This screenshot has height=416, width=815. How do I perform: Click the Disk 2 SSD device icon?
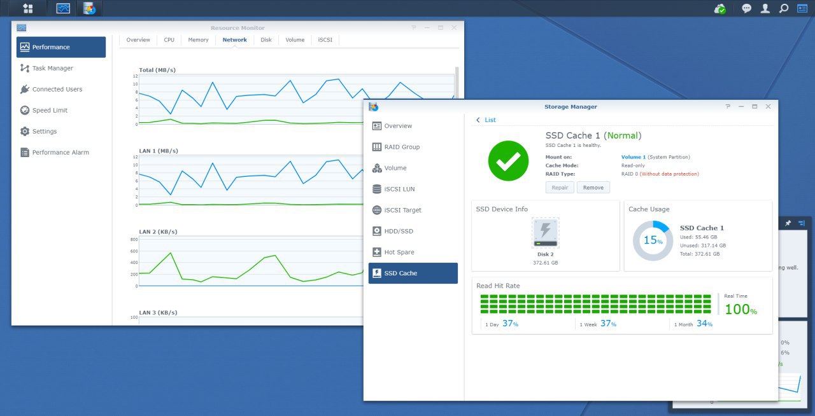pos(546,233)
